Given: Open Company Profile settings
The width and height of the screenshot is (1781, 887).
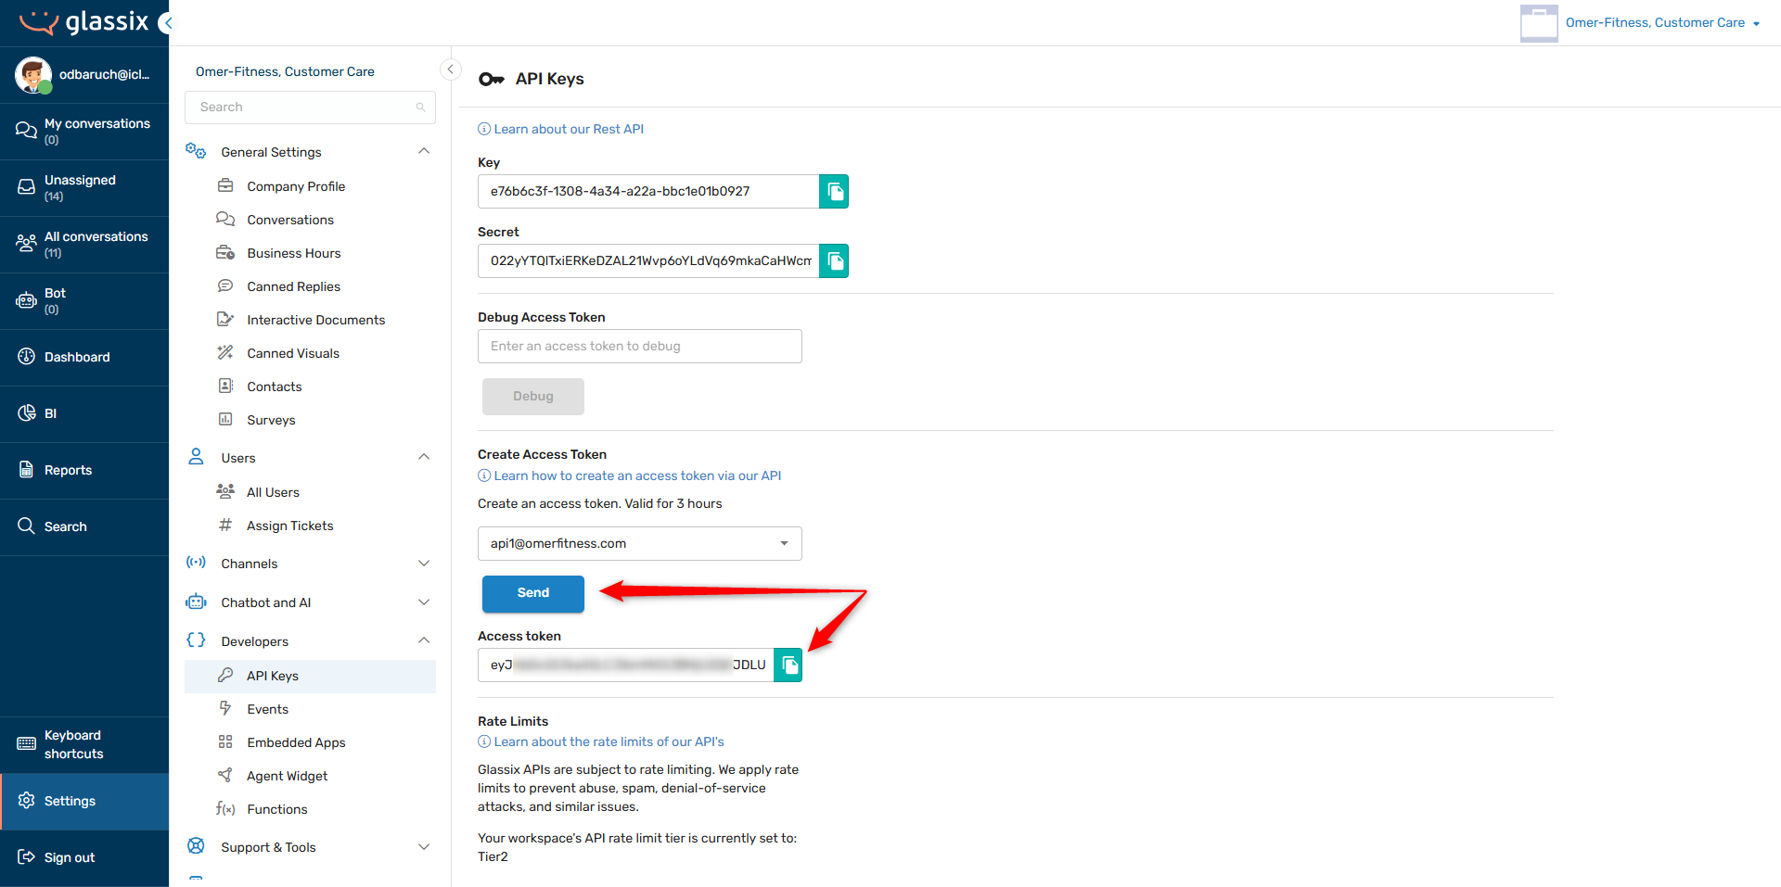Looking at the screenshot, I should point(310,186).
